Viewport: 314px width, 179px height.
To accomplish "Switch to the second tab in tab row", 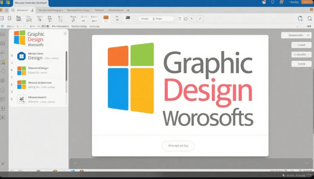I will (x=50, y=10).
